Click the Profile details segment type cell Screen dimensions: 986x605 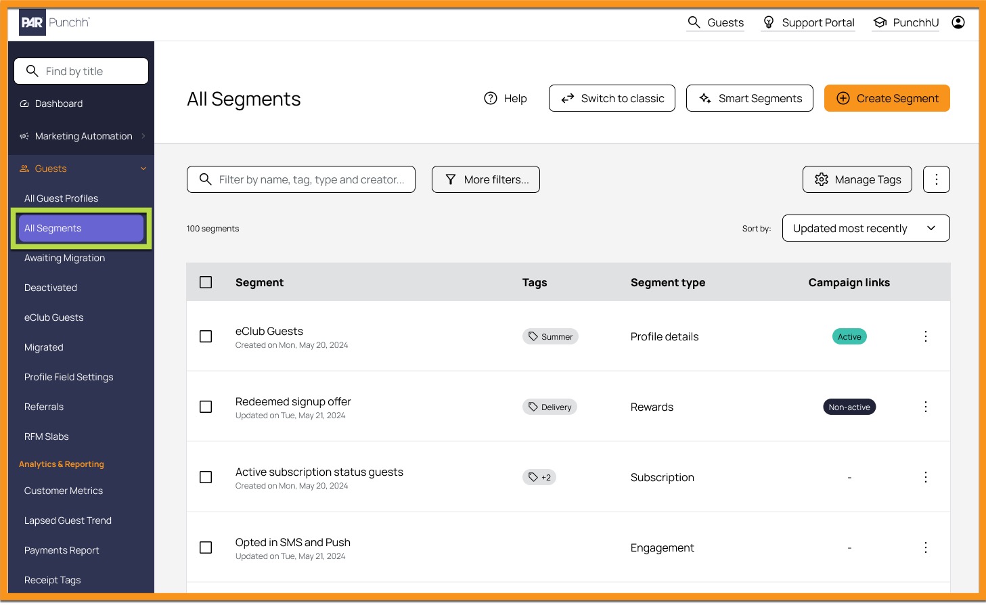point(665,336)
